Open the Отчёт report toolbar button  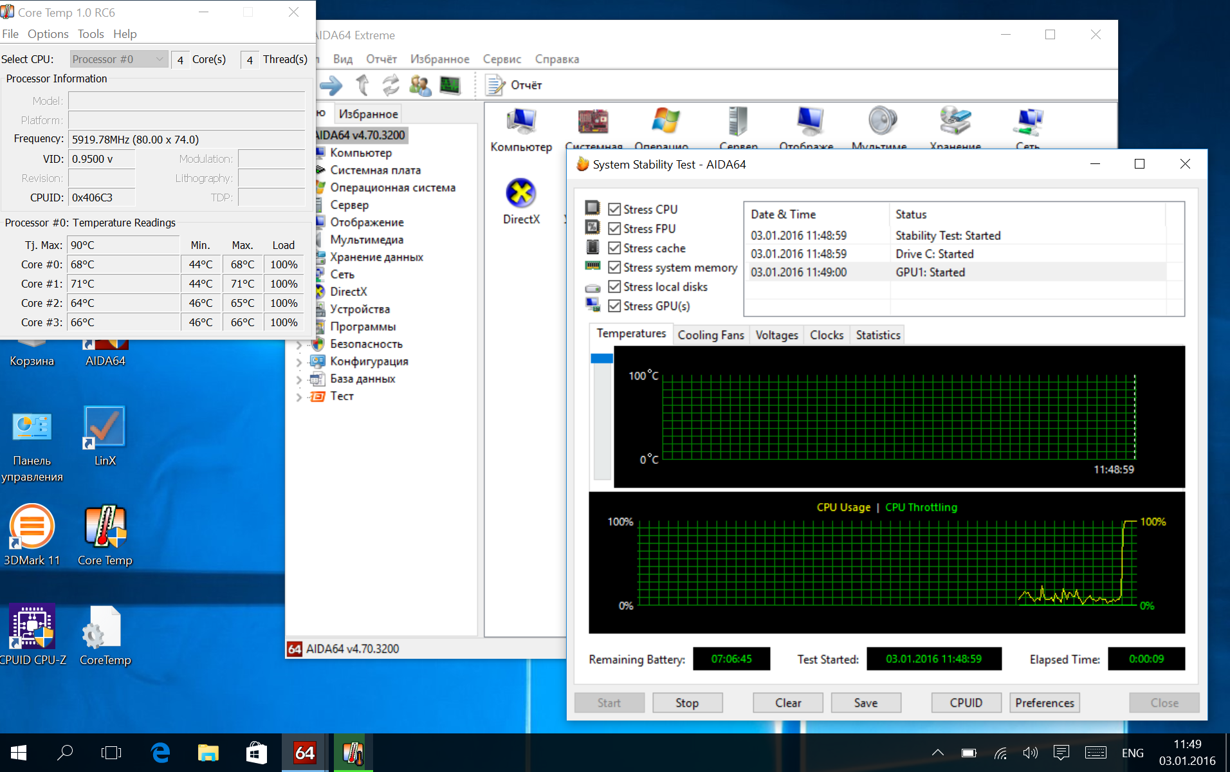[x=513, y=85]
